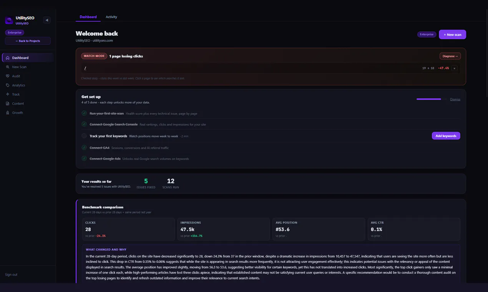The image size is (488, 292).
Task: Navigate to Track in the sidebar
Action: point(28,94)
